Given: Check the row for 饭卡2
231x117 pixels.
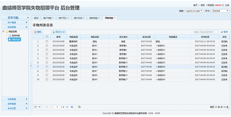Looking at the screenshot, I should [x=47, y=50].
